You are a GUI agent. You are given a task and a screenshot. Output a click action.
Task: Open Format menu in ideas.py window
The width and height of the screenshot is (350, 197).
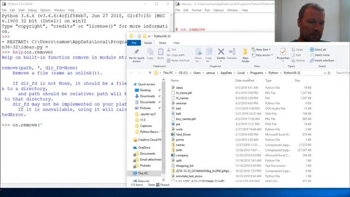[x=196, y=10]
